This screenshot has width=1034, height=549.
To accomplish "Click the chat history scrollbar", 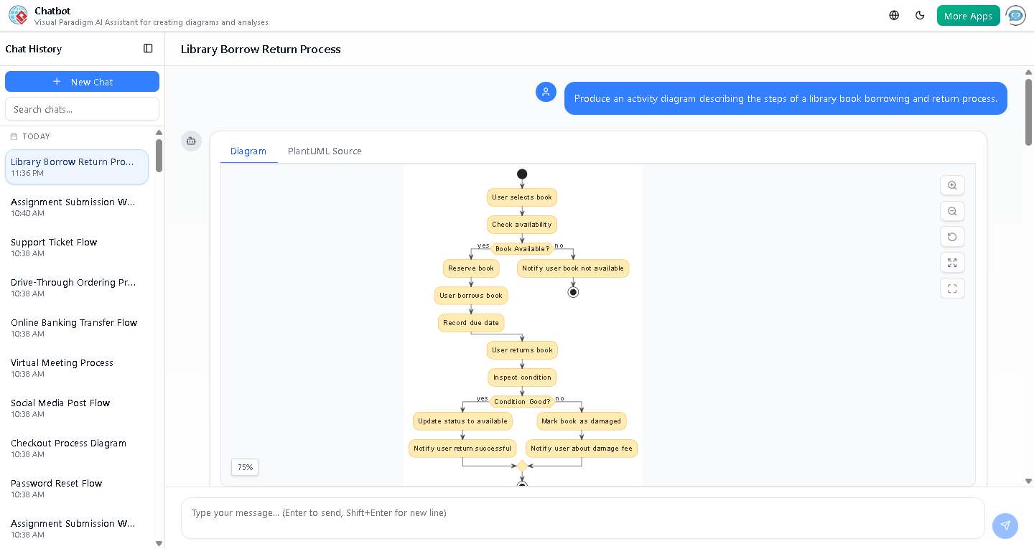I will tap(159, 156).
